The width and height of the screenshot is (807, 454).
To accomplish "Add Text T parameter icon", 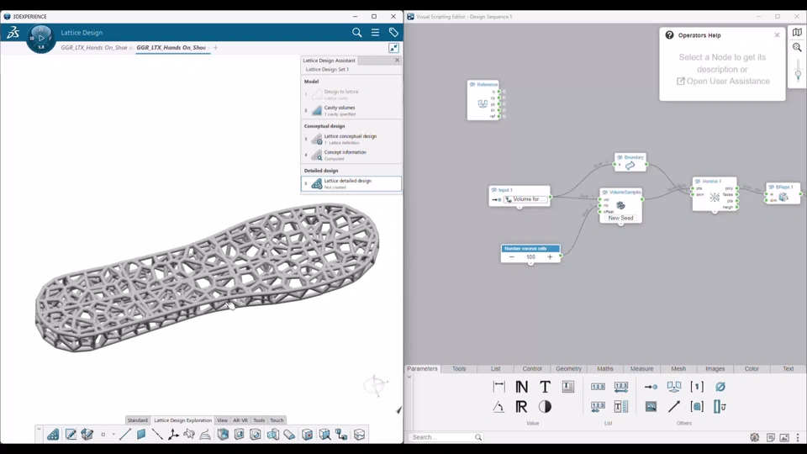I will pos(545,387).
